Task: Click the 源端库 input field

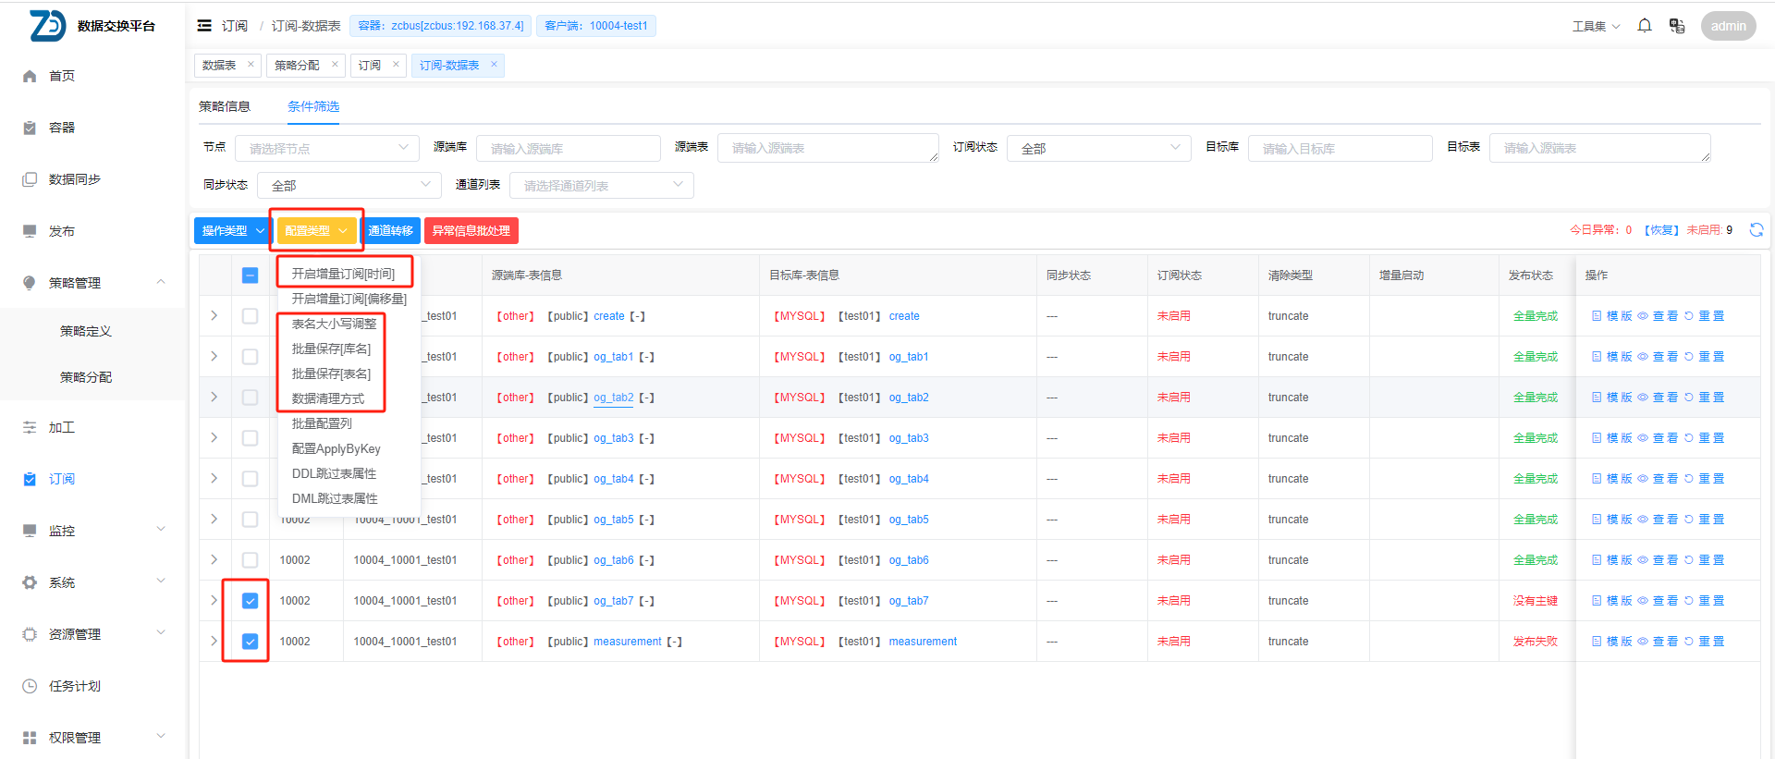Action: click(568, 148)
